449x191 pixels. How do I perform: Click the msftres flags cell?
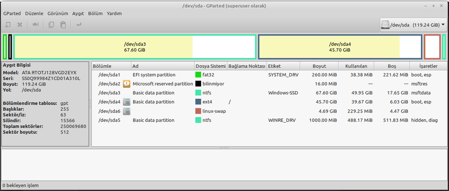(419, 84)
